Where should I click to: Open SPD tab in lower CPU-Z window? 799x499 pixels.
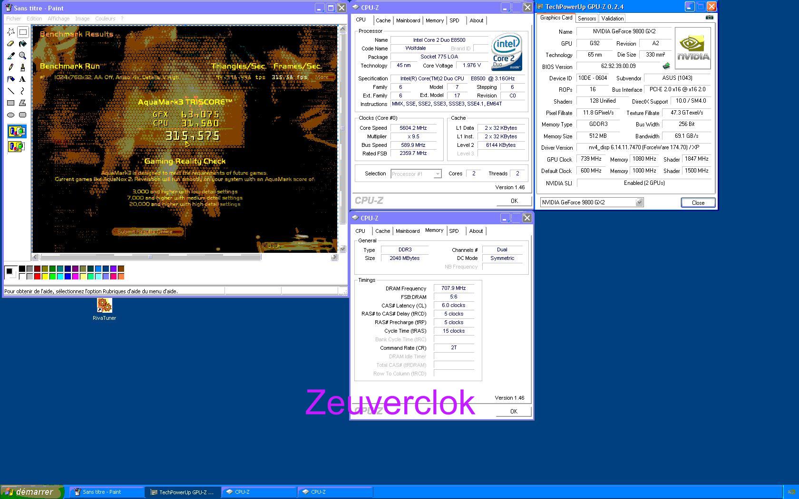coord(454,231)
